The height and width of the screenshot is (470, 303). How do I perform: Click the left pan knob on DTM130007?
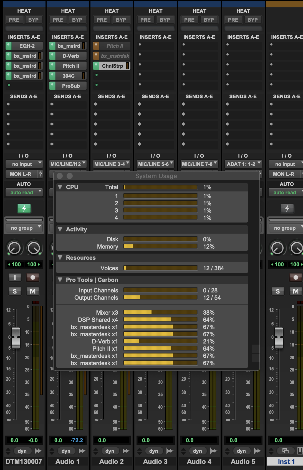pos(14,248)
